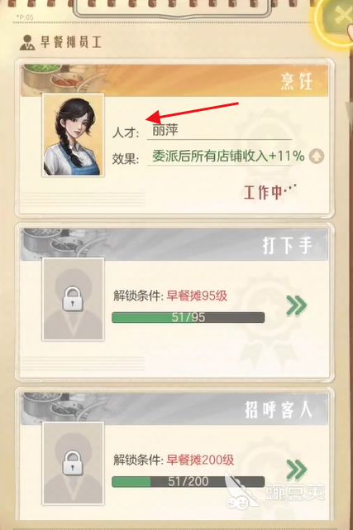Tap the 早餐摊95级 unlock condition

pyautogui.click(x=197, y=296)
